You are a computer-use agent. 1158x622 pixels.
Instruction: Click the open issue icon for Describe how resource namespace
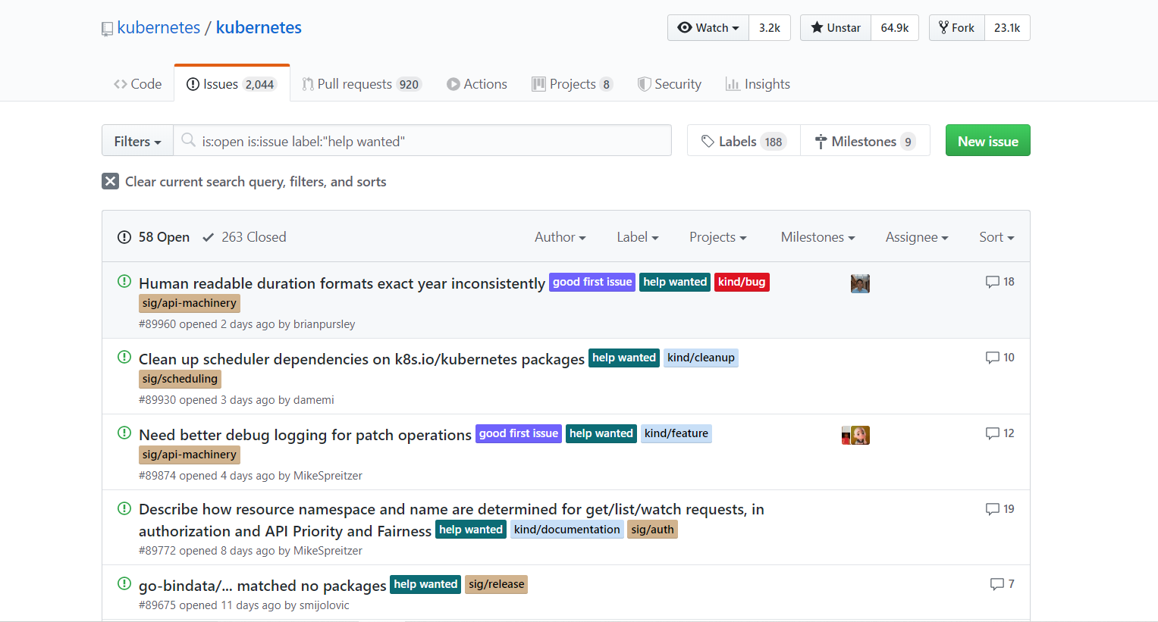point(124,508)
